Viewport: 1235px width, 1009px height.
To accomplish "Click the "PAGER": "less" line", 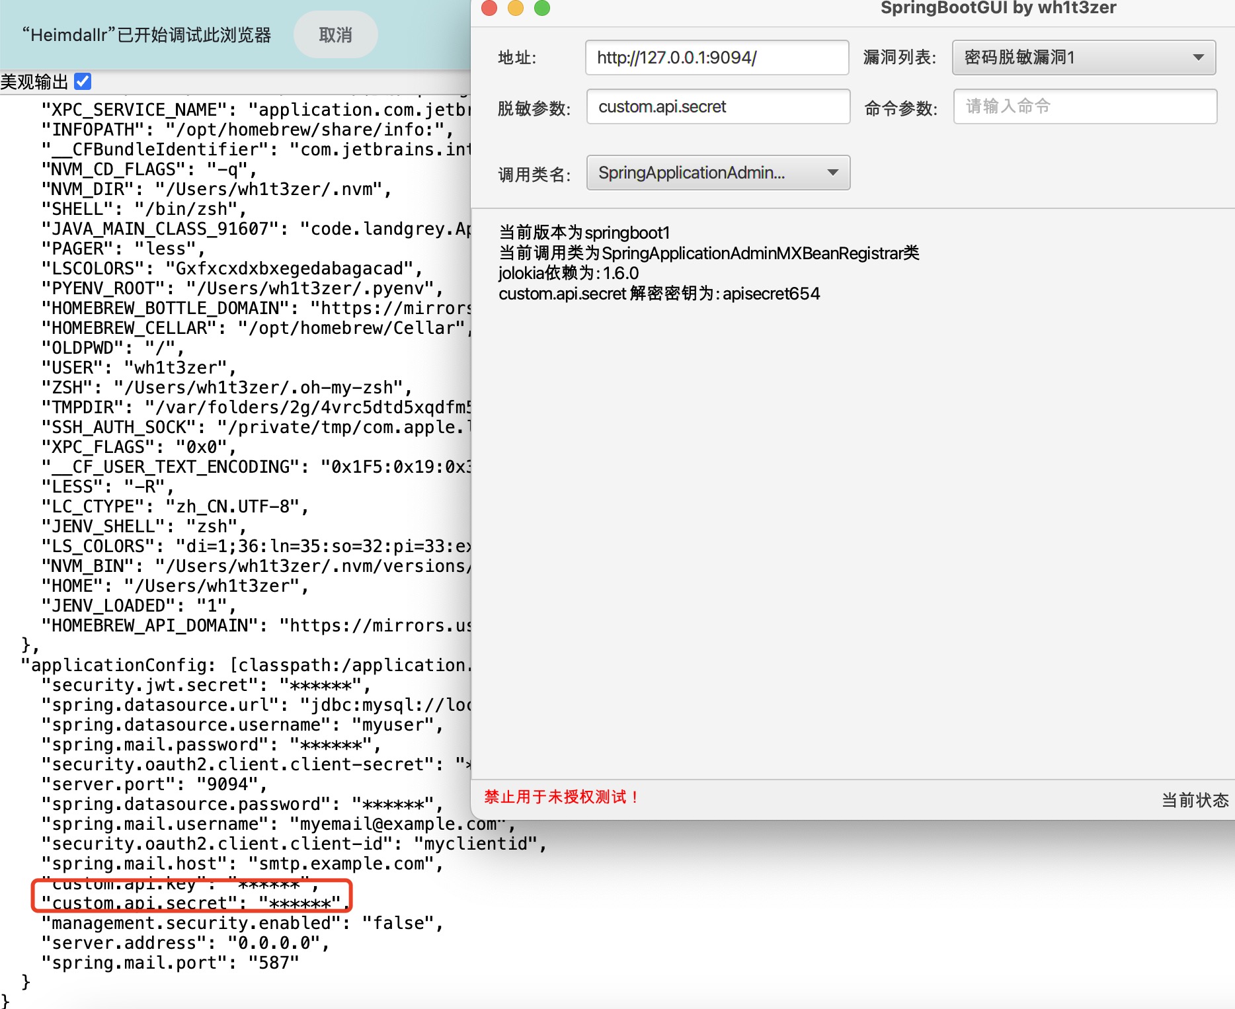I will 123,249.
